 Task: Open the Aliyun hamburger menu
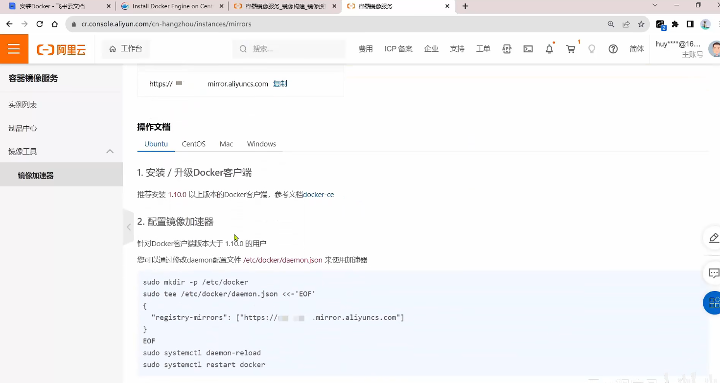tap(14, 49)
